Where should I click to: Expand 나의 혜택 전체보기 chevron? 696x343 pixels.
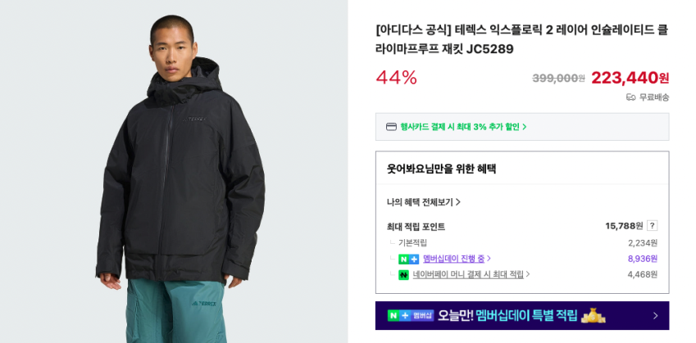[x=458, y=202]
